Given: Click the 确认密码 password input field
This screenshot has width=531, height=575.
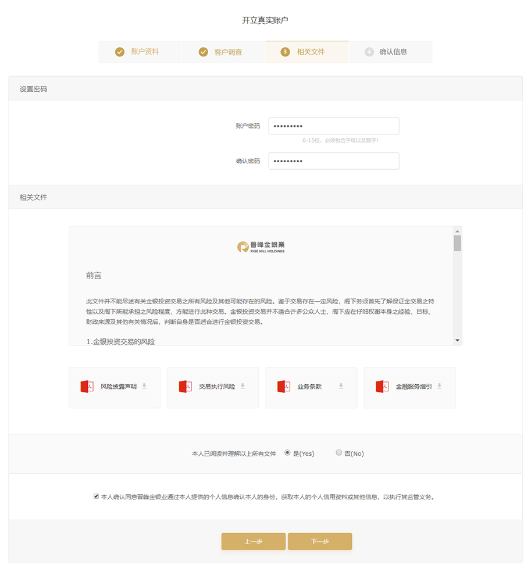Looking at the screenshot, I should (333, 161).
